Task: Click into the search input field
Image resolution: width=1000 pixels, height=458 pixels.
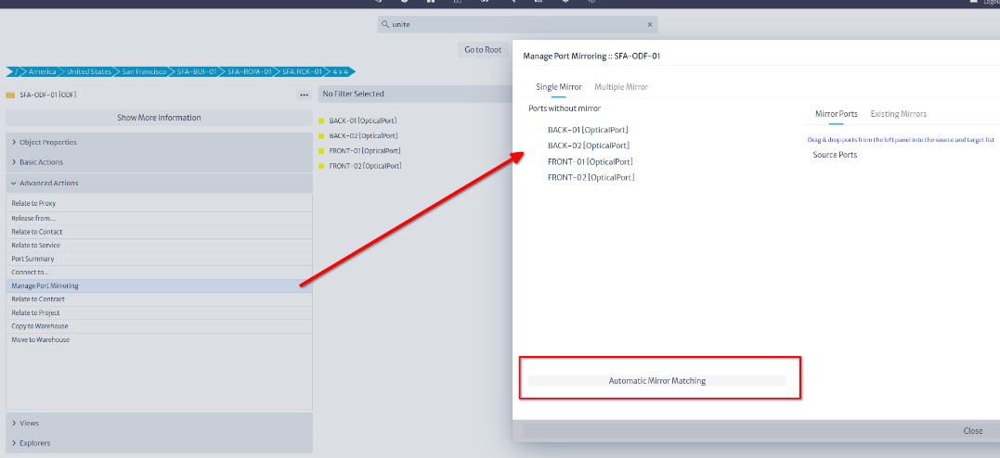Action: click(515, 25)
